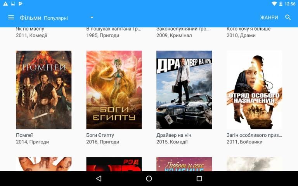Tap the battery status icon
The height and width of the screenshot is (186, 298).
coord(281,4)
